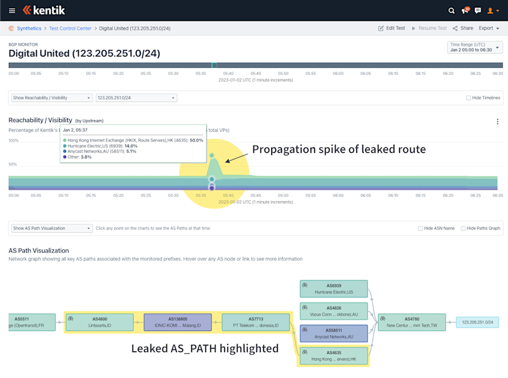Open the chat messages icon
508x378 pixels.
pos(478,11)
